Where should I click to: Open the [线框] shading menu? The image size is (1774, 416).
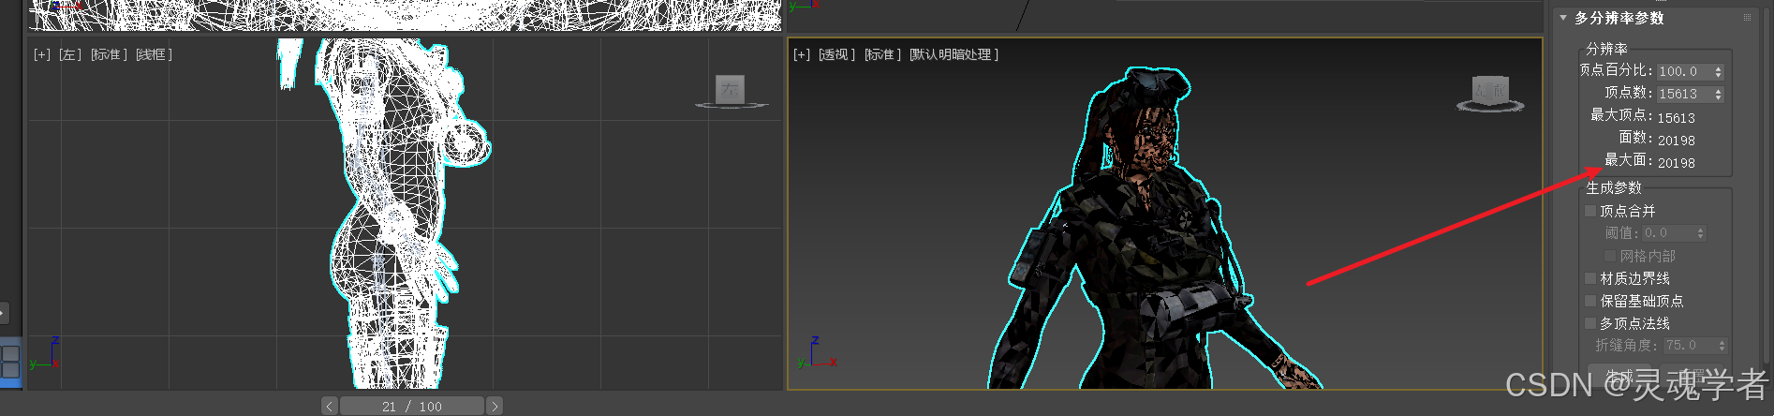point(155,54)
